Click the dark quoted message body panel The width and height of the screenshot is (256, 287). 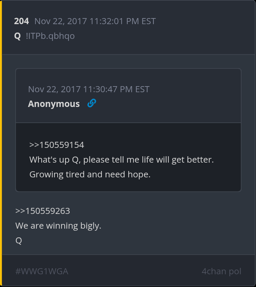[128, 157]
